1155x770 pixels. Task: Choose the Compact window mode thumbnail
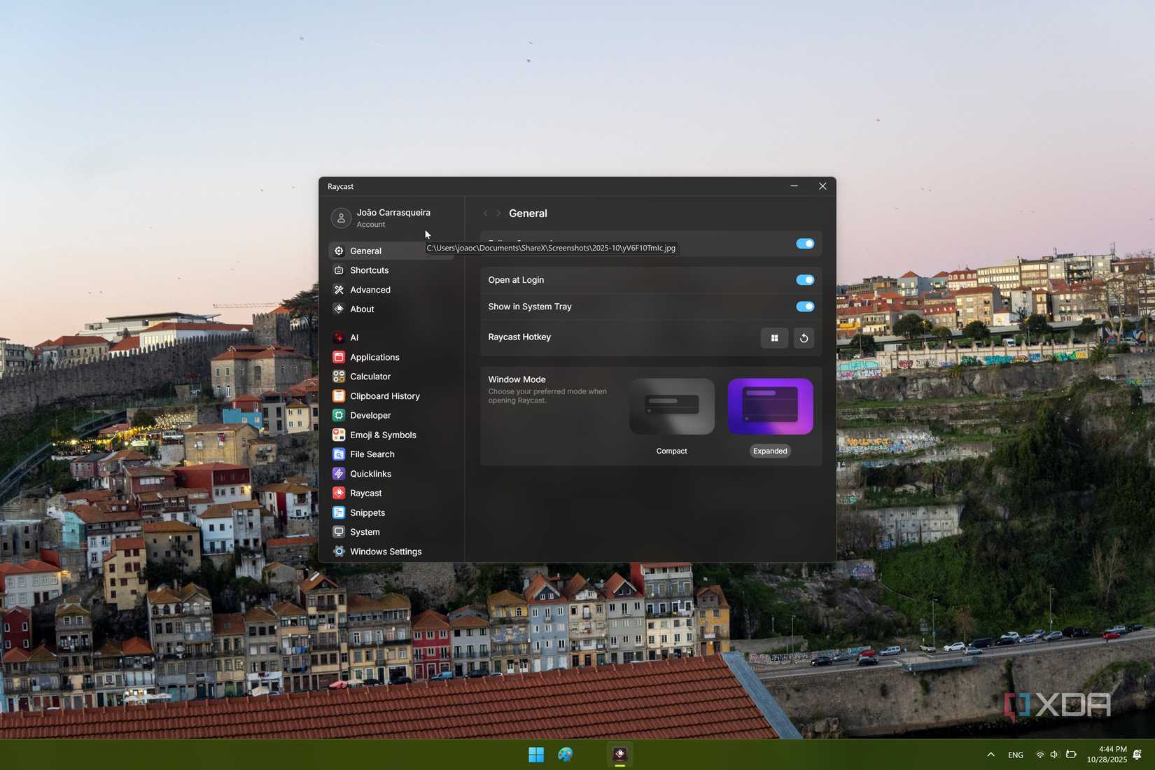[672, 407]
